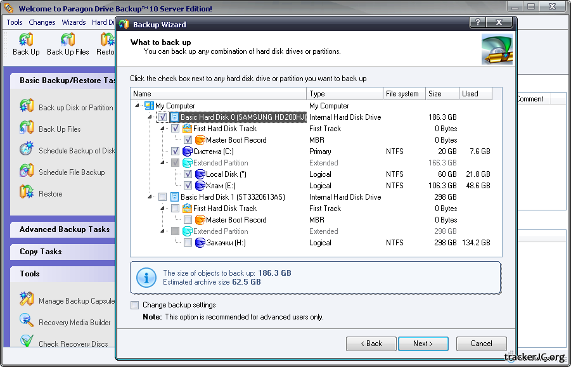Open Schedule File Backup icon
The image size is (571, 367).
click(27, 171)
